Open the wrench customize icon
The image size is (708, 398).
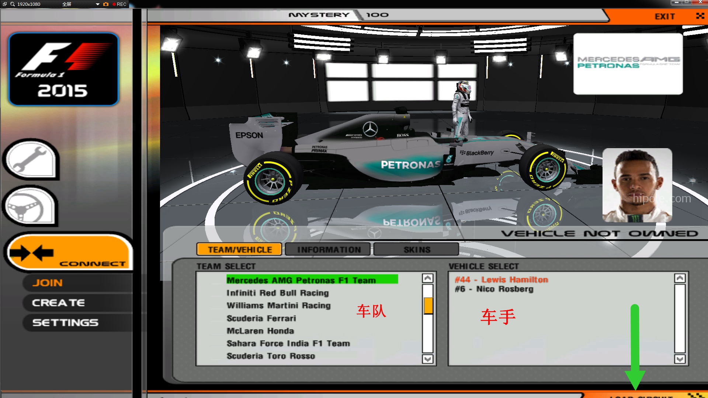(x=31, y=159)
